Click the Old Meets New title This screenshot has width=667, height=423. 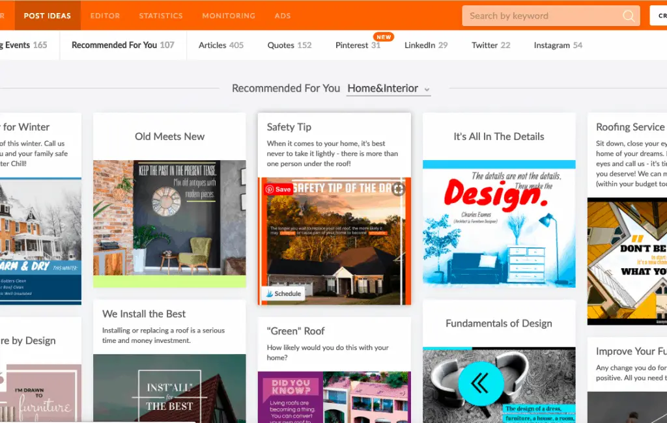169,137
